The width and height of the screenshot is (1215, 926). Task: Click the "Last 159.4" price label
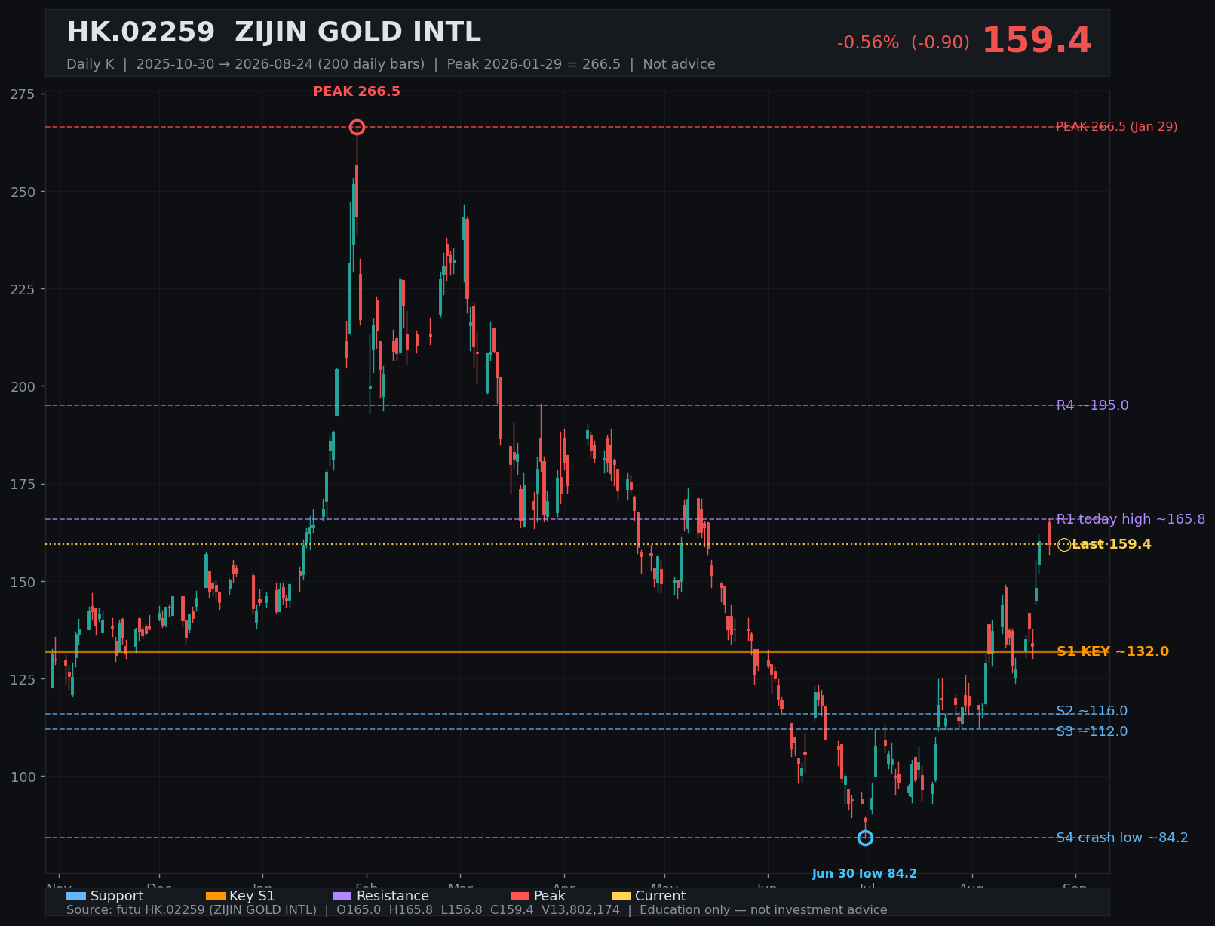pyautogui.click(x=1112, y=545)
